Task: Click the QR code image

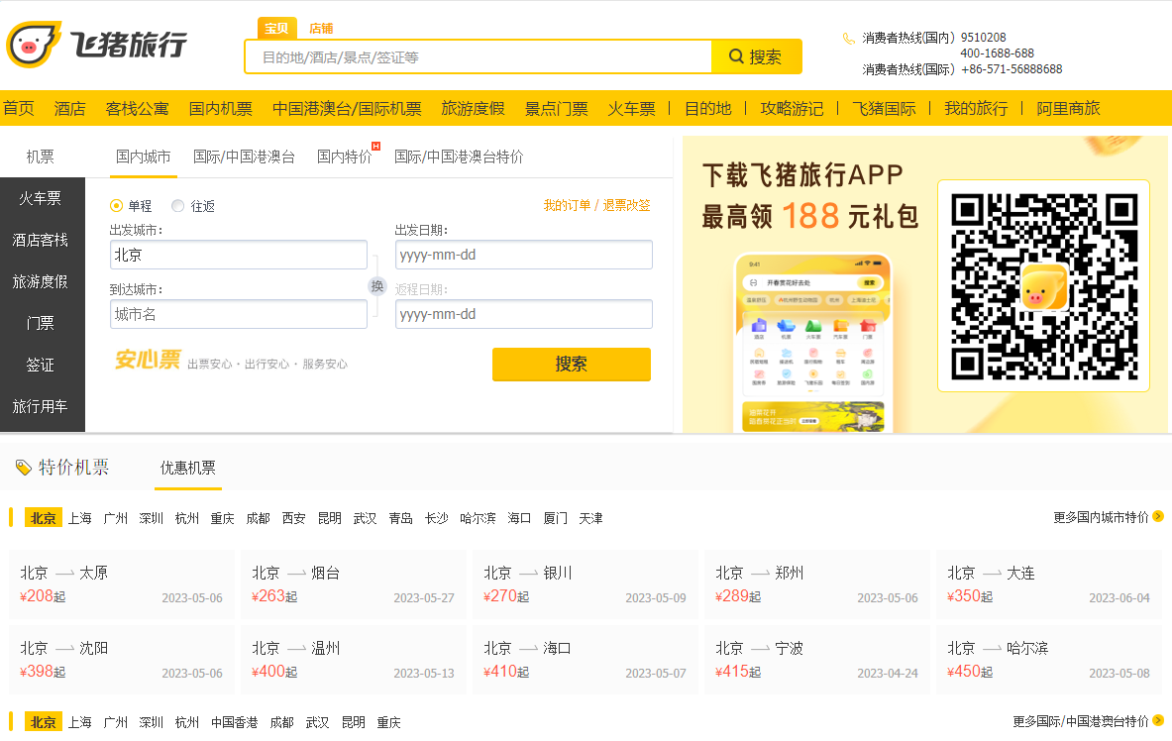Action: point(1043,286)
